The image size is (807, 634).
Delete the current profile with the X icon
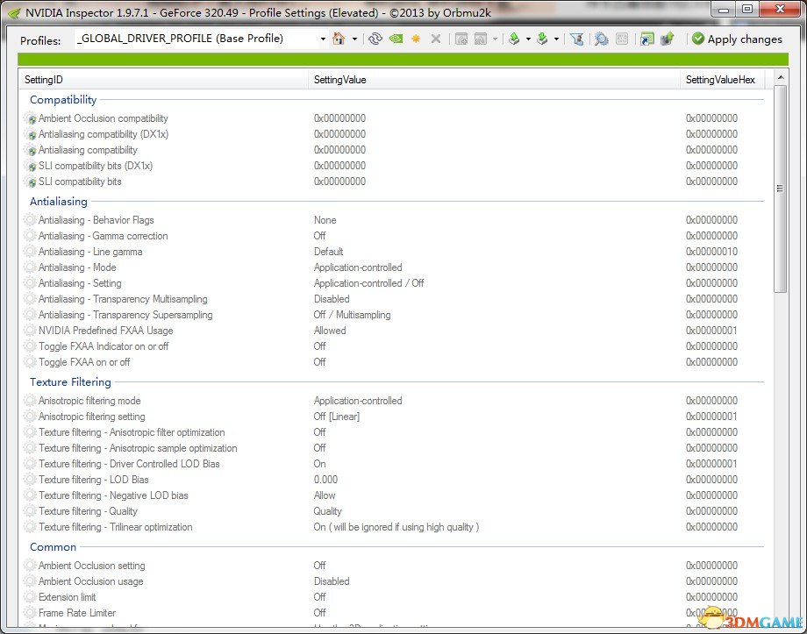click(436, 39)
